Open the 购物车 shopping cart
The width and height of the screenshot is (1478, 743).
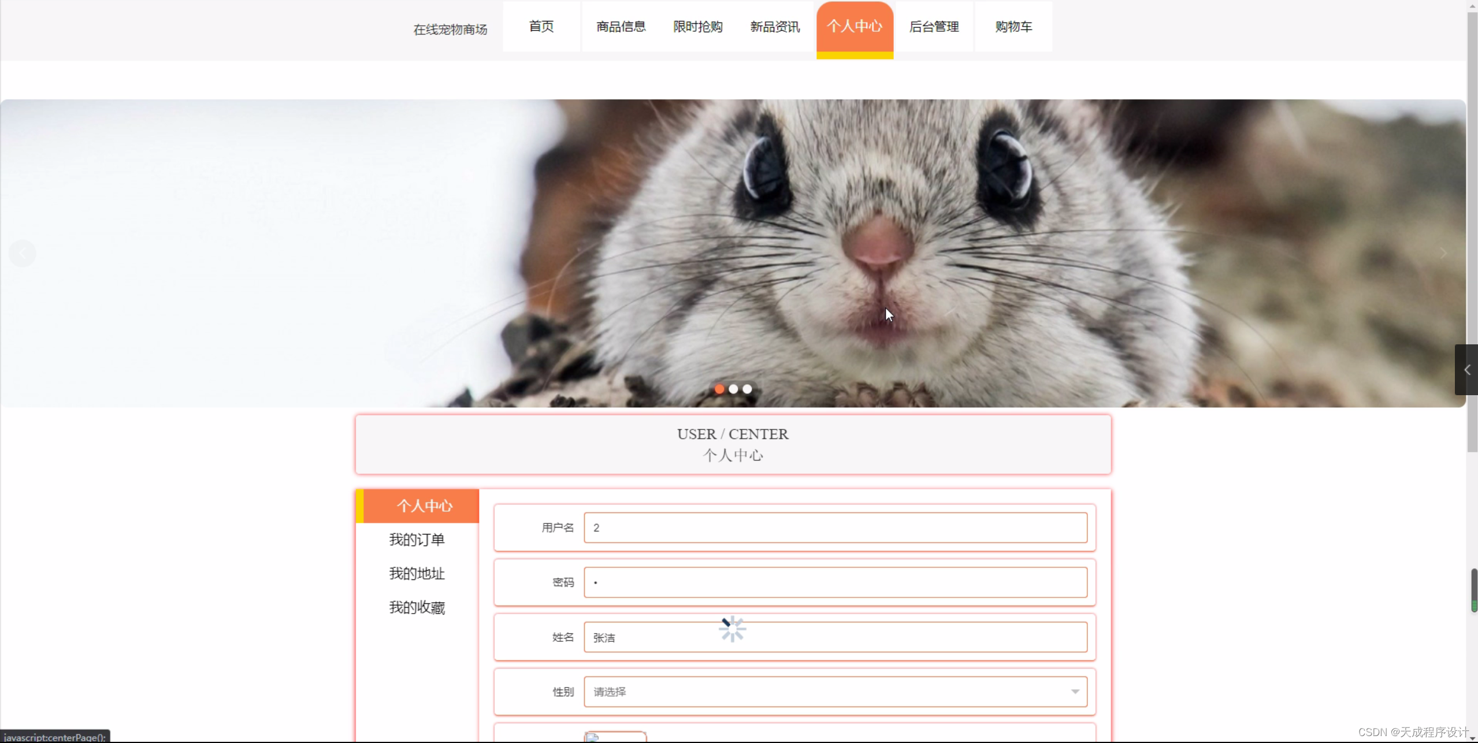1012,26
